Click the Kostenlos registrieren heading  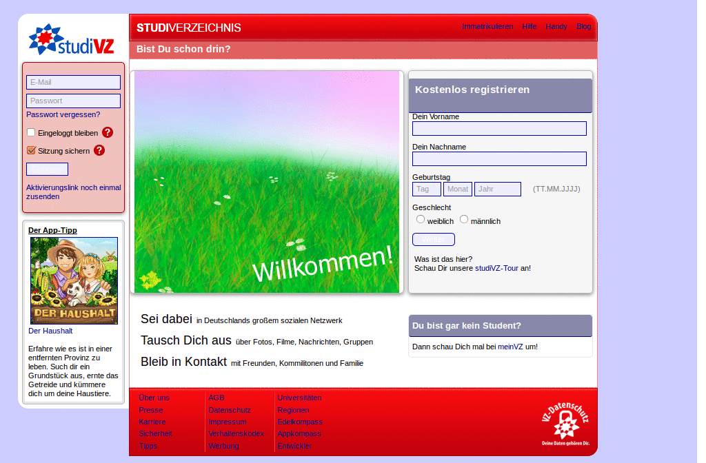click(472, 90)
